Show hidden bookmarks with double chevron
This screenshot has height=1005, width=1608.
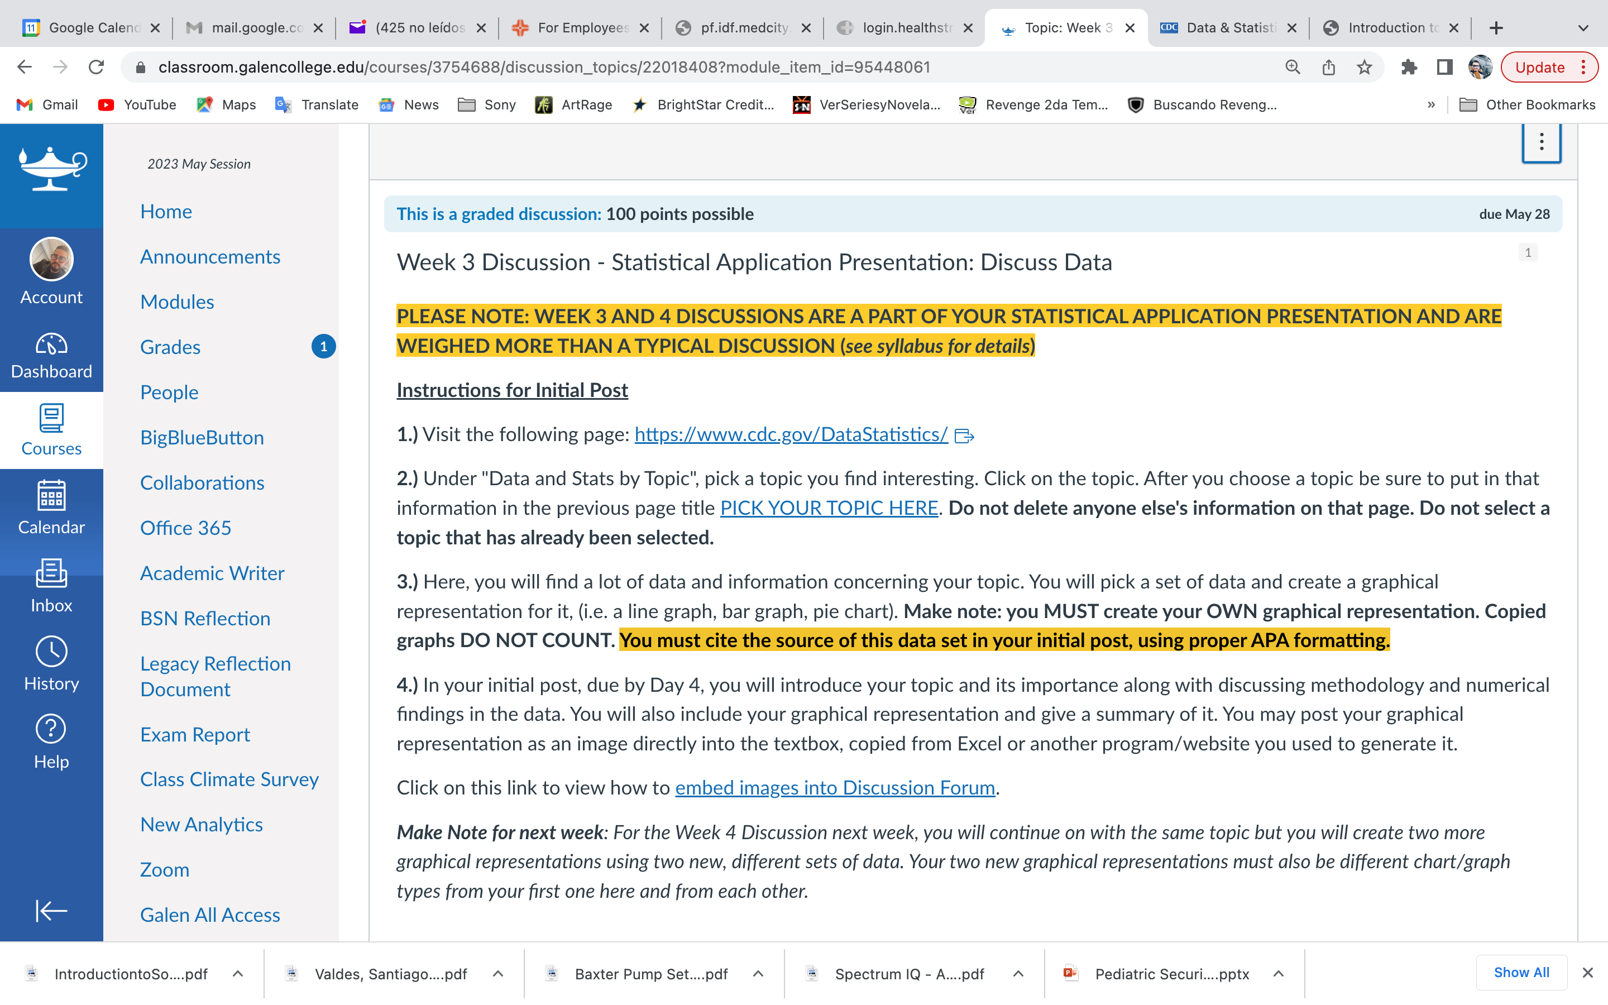click(x=1430, y=104)
